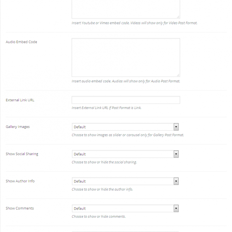Click the Show Author Info label
232x232 pixels.
click(x=20, y=181)
